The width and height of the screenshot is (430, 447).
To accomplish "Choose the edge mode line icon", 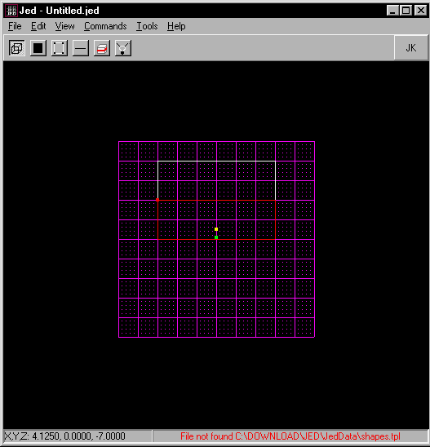I will (81, 48).
